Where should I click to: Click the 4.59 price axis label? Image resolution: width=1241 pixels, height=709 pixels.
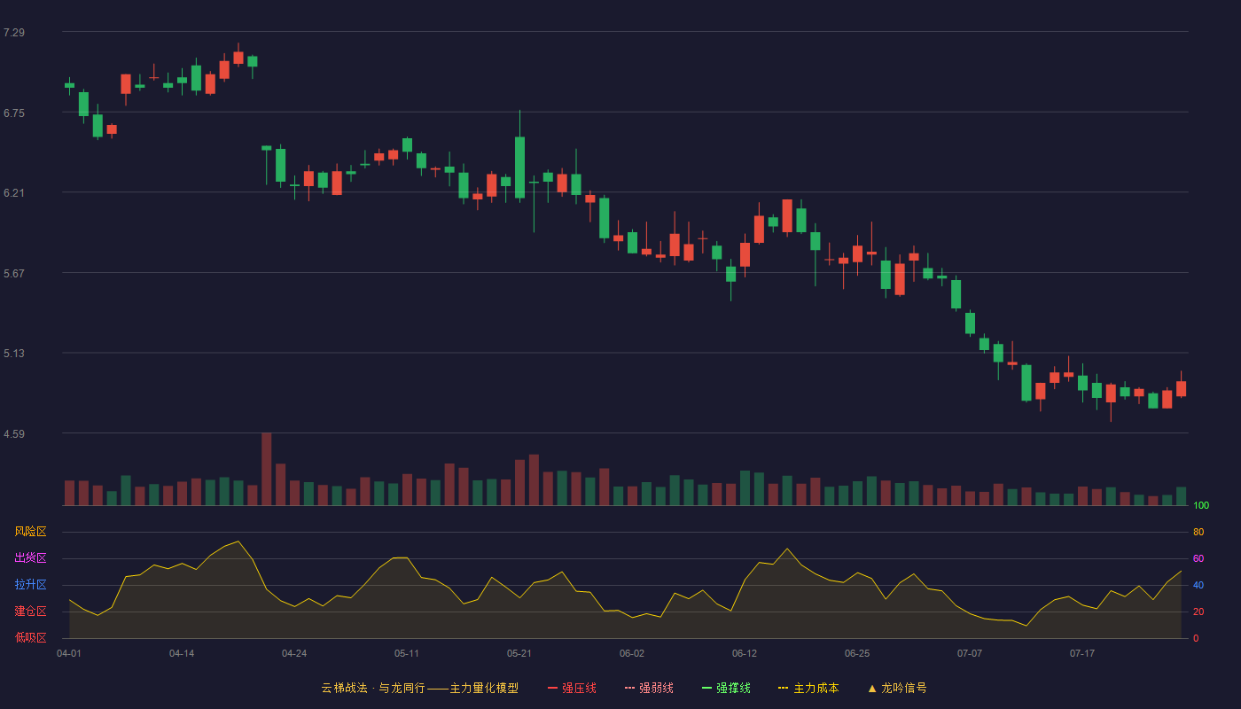[14, 434]
